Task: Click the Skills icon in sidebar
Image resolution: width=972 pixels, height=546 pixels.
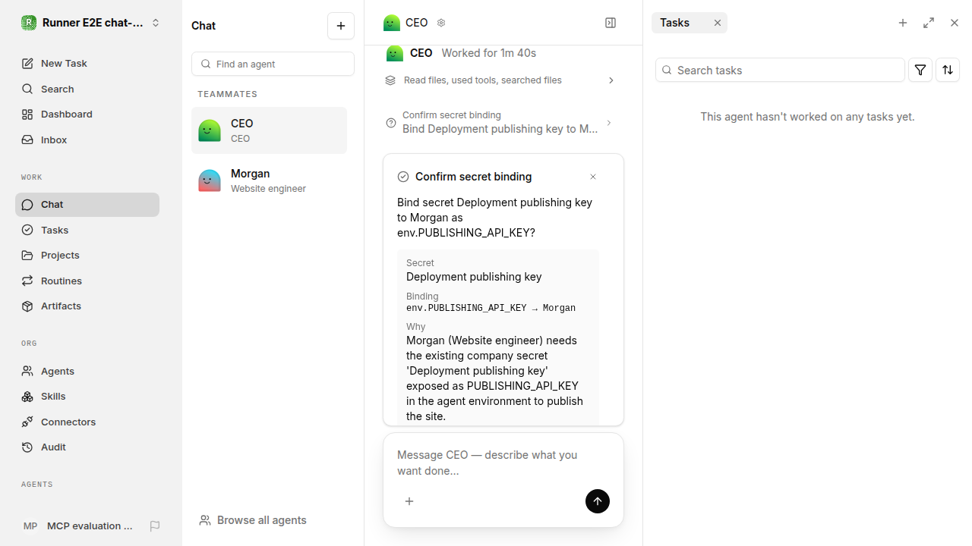Action: [x=27, y=397]
